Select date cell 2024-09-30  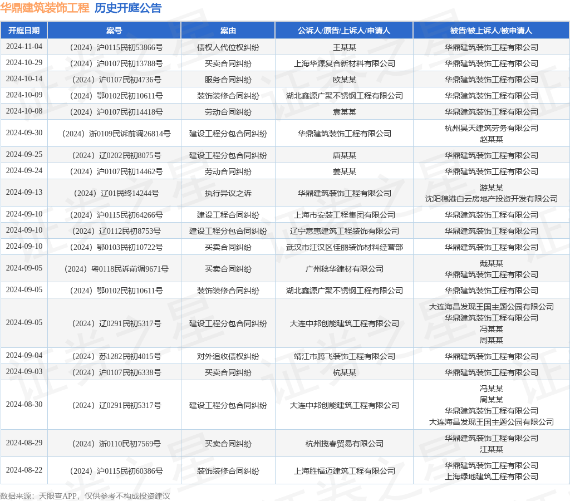pos(24,132)
